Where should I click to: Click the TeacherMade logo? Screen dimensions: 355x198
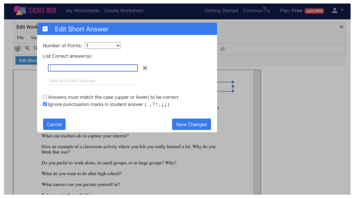[35, 11]
